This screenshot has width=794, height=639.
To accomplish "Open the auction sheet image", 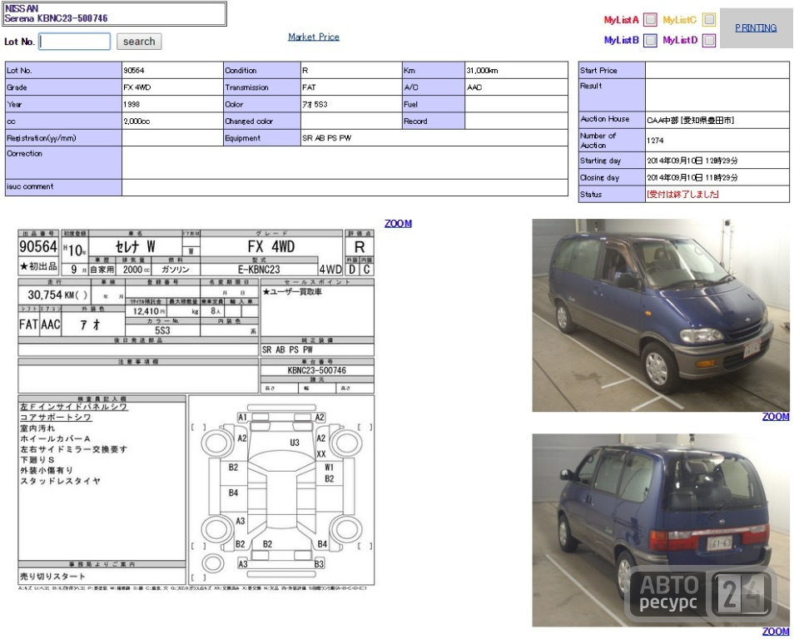I will point(196,410).
